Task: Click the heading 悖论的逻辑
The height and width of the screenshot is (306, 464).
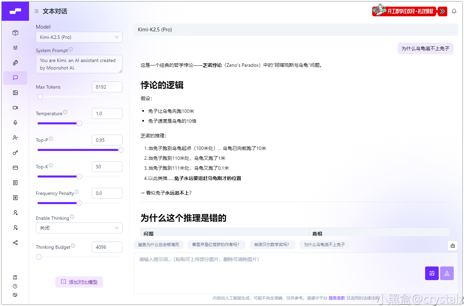Action: 162,85
